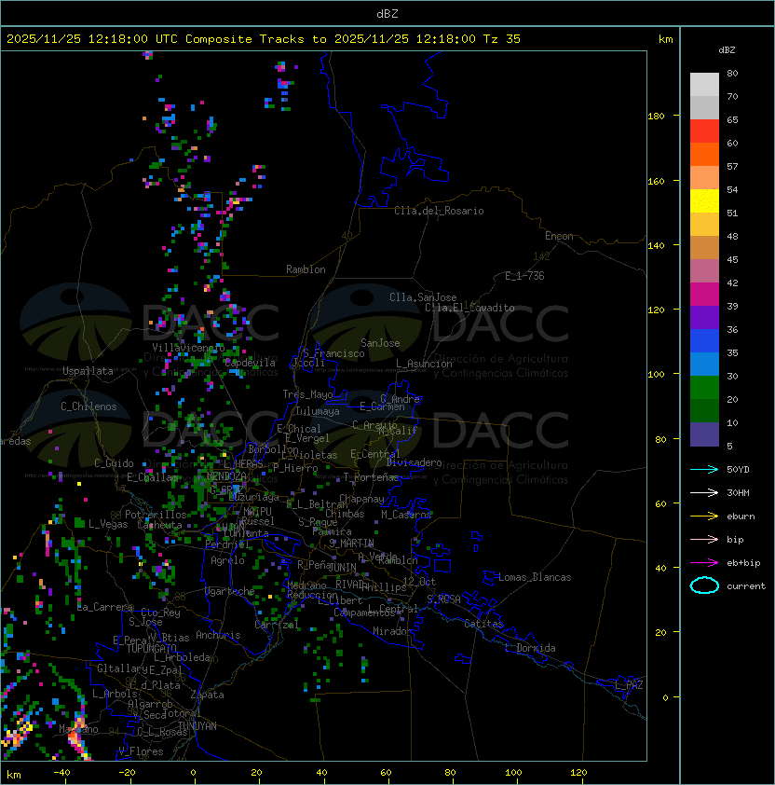Image resolution: width=775 pixels, height=785 pixels.
Task: Select the purple 36-39 dBZ color band
Action: 704,317
